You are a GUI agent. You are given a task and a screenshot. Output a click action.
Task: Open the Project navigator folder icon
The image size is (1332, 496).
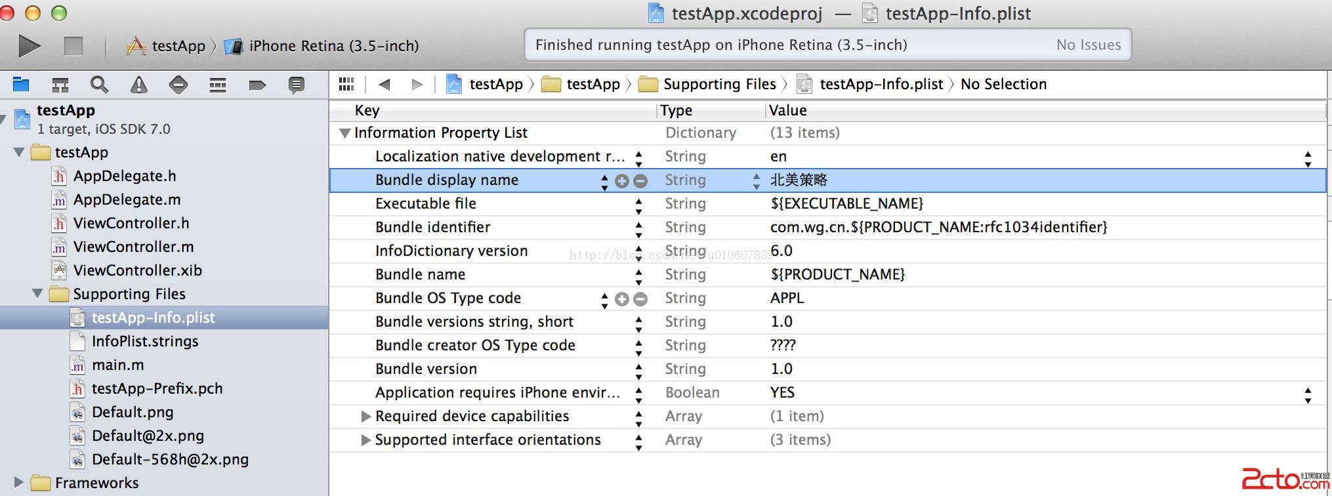click(x=21, y=84)
